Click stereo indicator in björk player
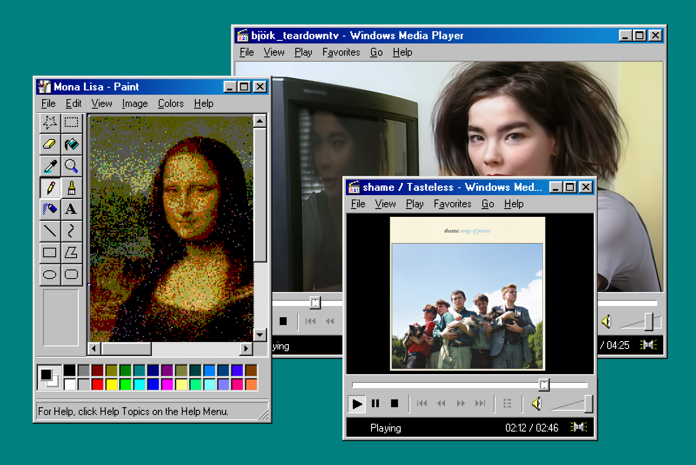Screen dimensions: 696x465 pos(648,345)
